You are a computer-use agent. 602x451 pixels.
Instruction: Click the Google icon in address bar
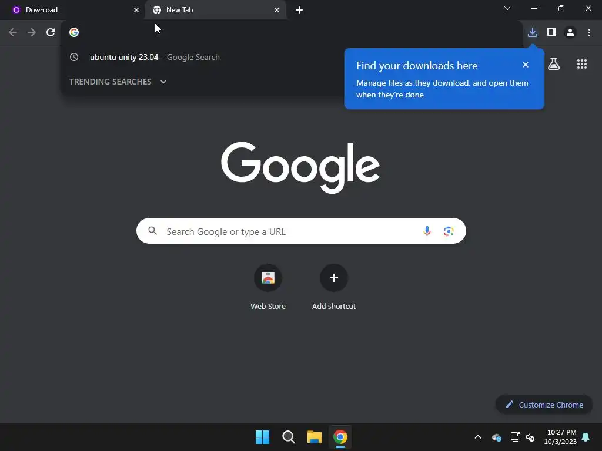tap(74, 32)
